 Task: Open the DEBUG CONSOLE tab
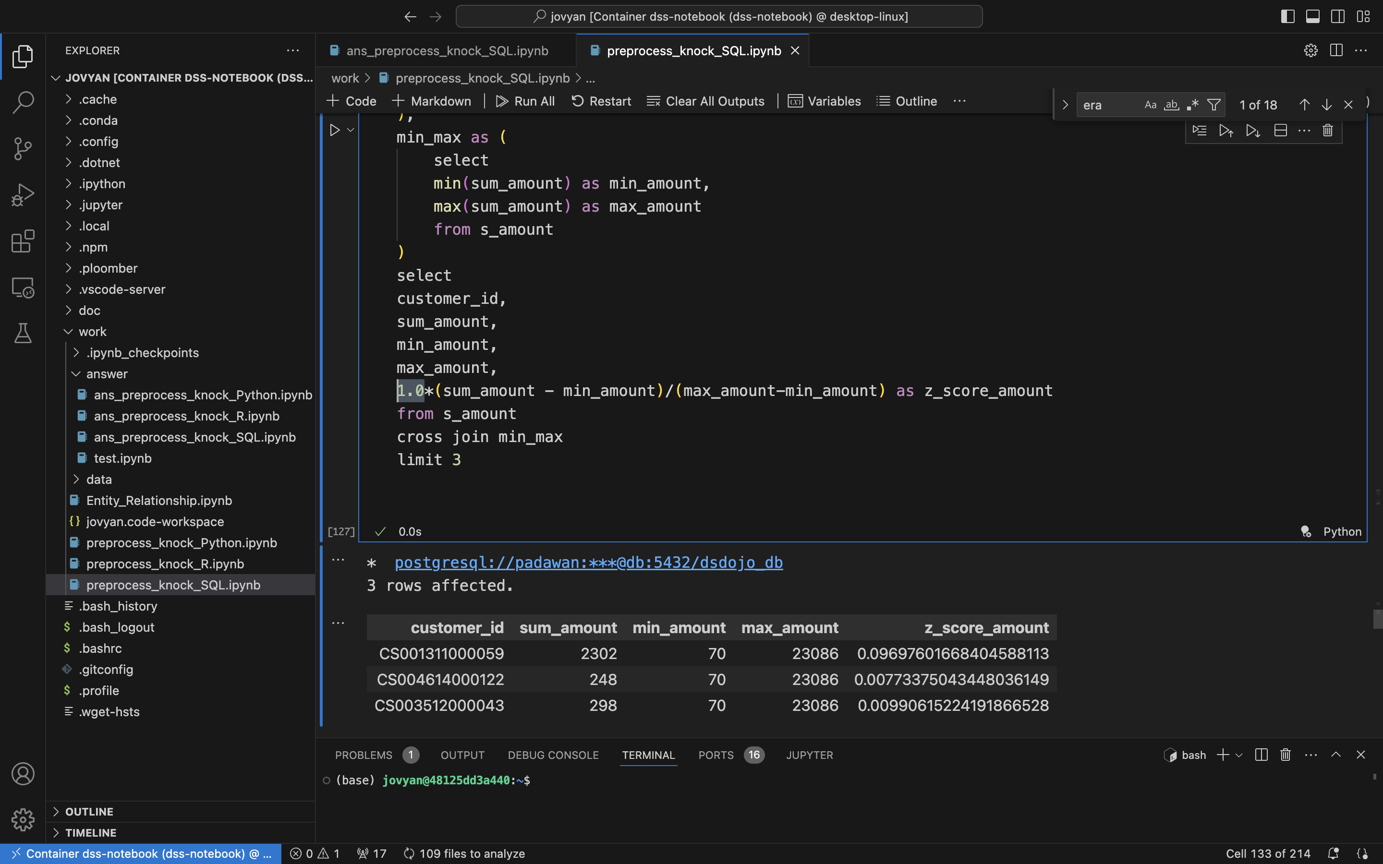[x=553, y=755]
